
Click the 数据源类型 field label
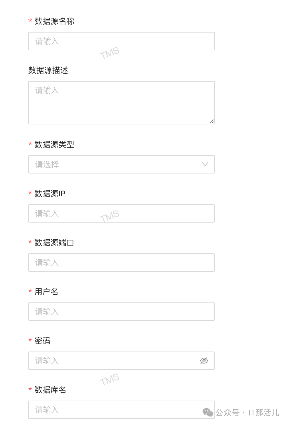pyautogui.click(x=54, y=144)
